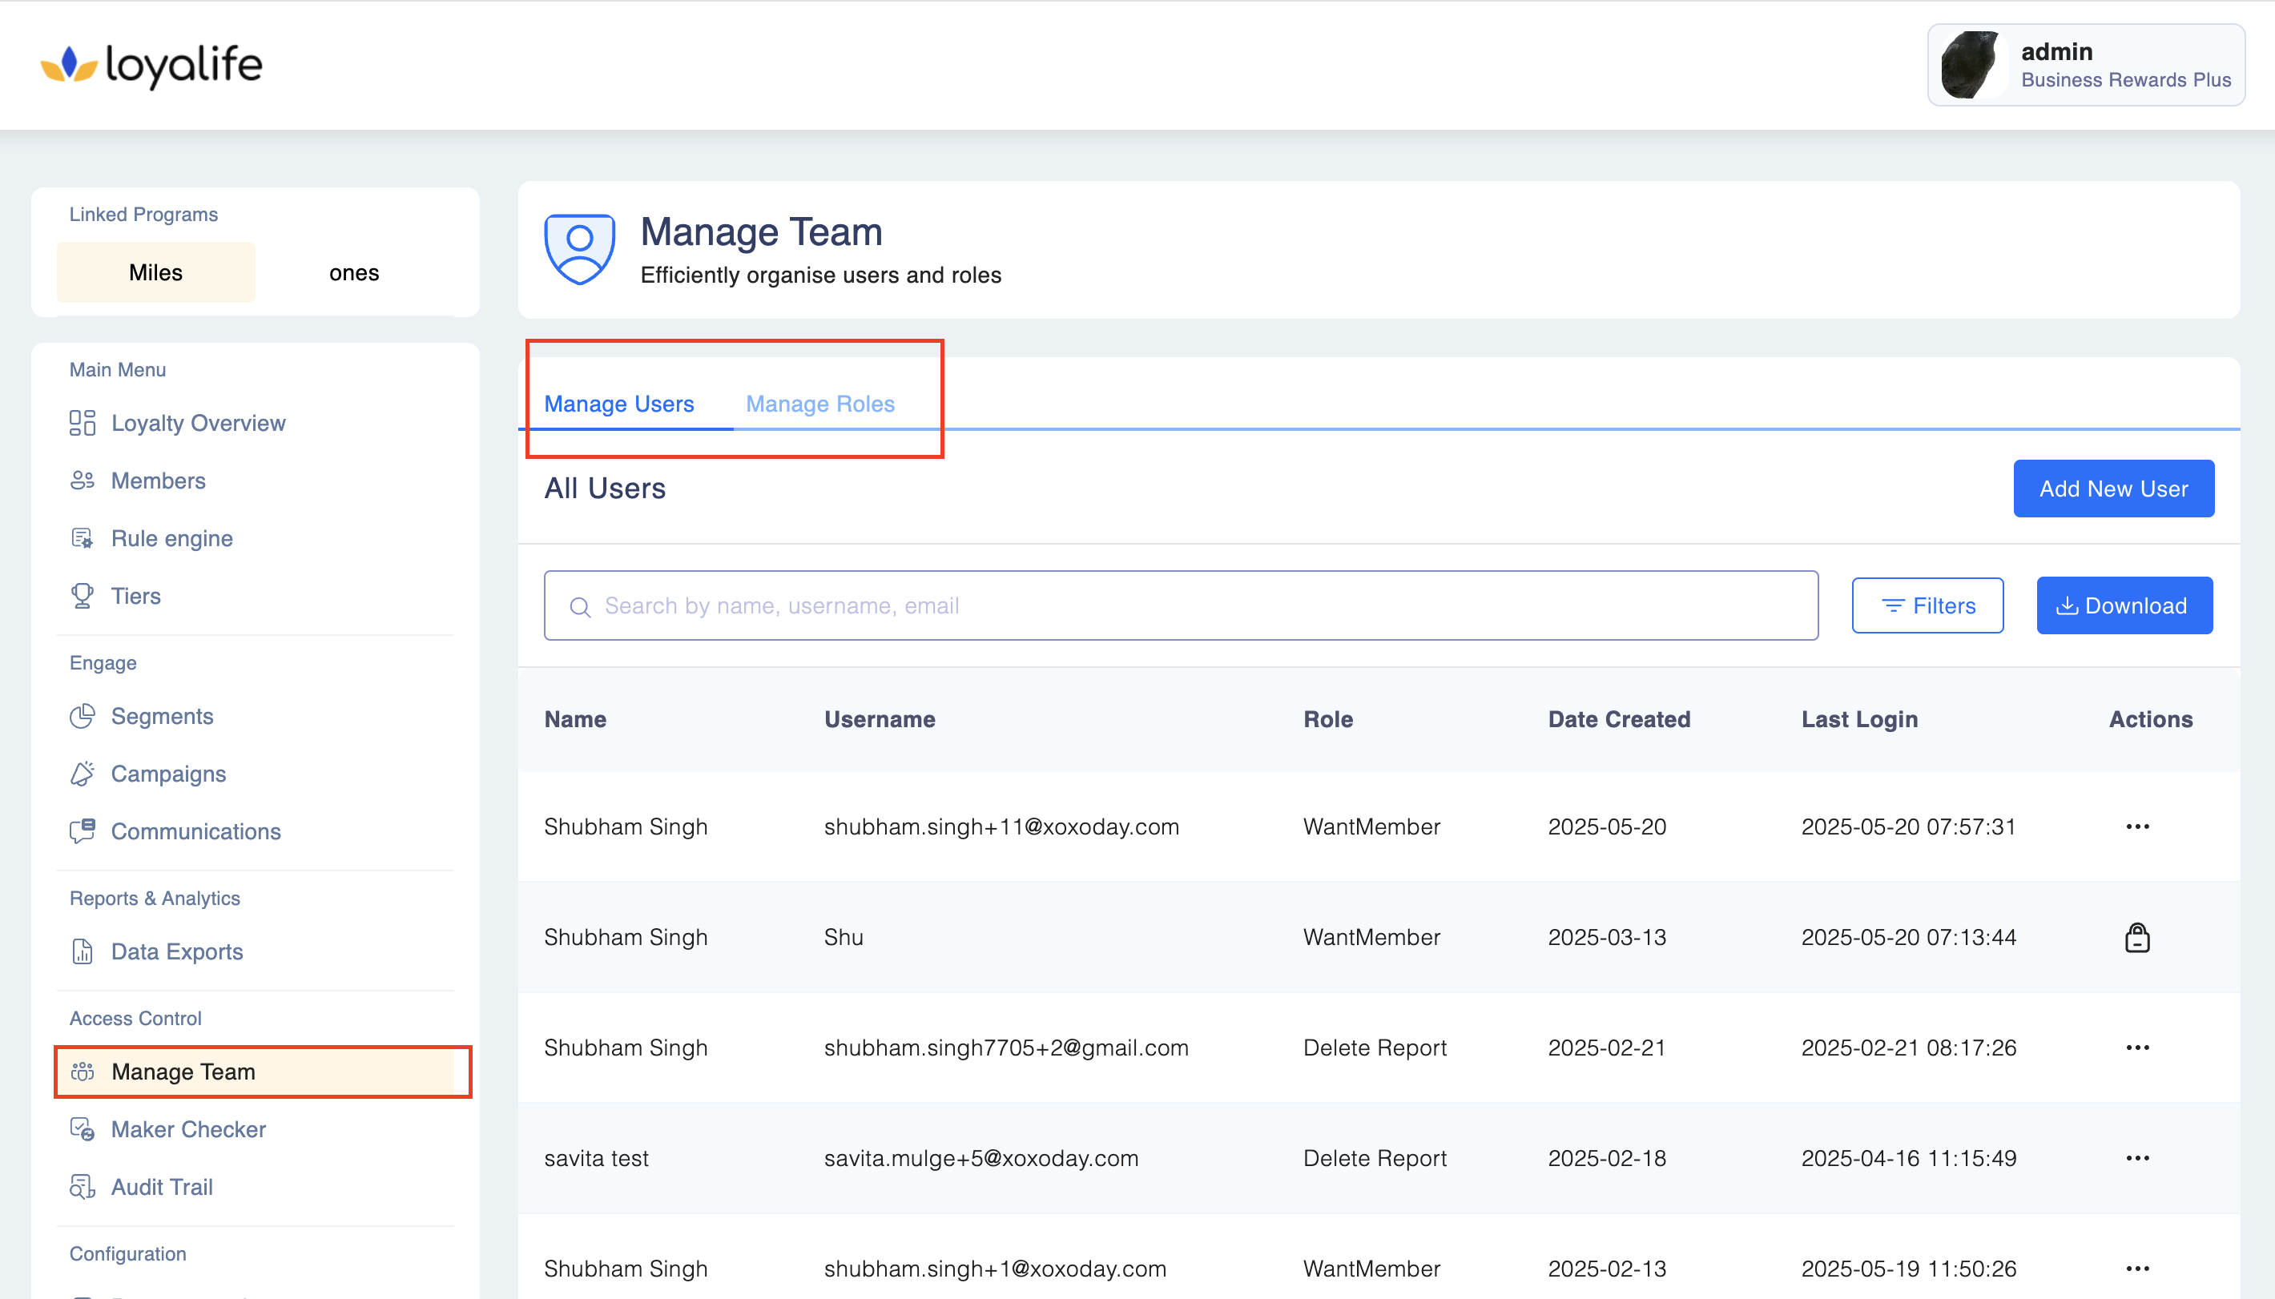Open actions menu for shubham.singh+11@xoxoday.com
The width and height of the screenshot is (2275, 1299).
coord(2136,827)
